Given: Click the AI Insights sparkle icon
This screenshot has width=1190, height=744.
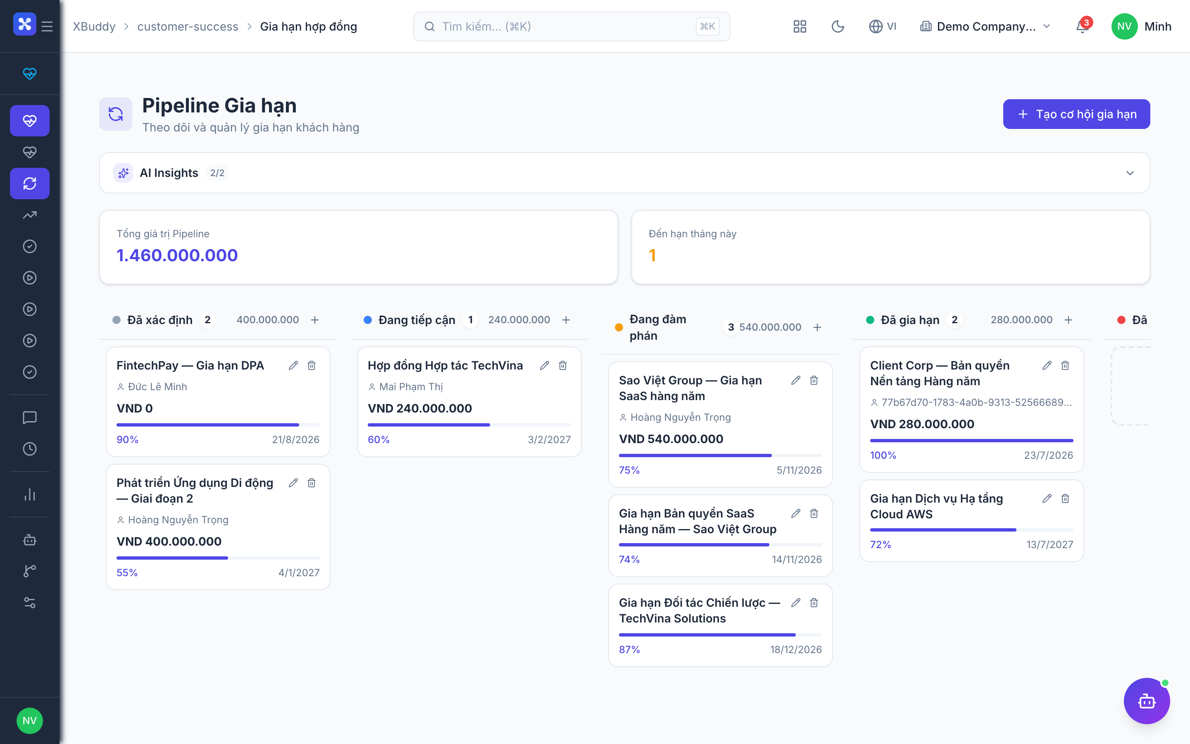Looking at the screenshot, I should pyautogui.click(x=124, y=173).
